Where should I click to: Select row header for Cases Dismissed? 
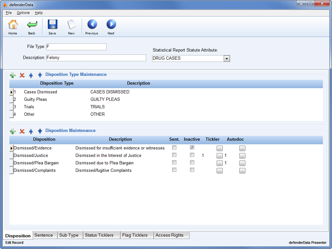11,92
